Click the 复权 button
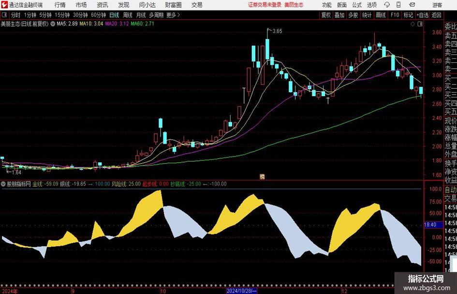The image size is (457, 294). 326,15
